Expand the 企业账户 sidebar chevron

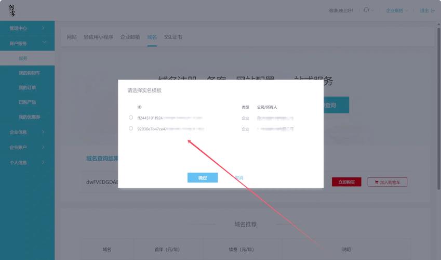pyautogui.click(x=43, y=147)
